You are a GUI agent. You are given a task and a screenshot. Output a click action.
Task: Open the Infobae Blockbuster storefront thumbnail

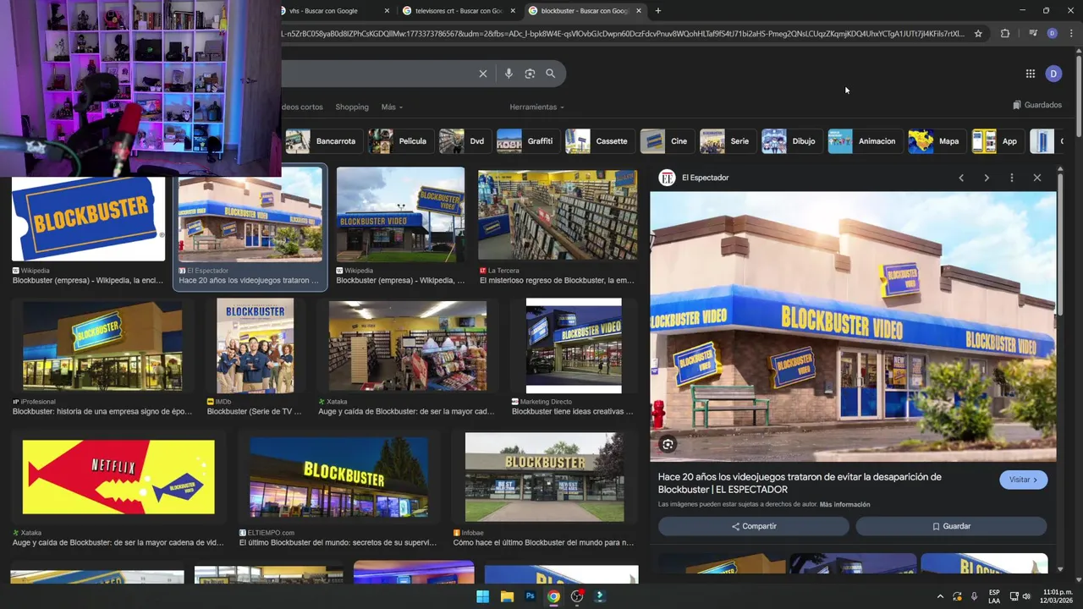(x=545, y=477)
